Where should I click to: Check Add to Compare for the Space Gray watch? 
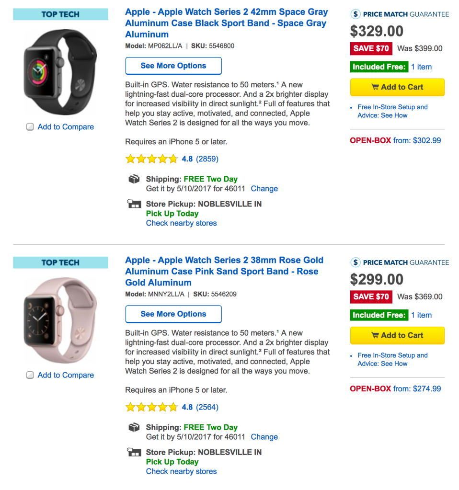pyautogui.click(x=30, y=127)
